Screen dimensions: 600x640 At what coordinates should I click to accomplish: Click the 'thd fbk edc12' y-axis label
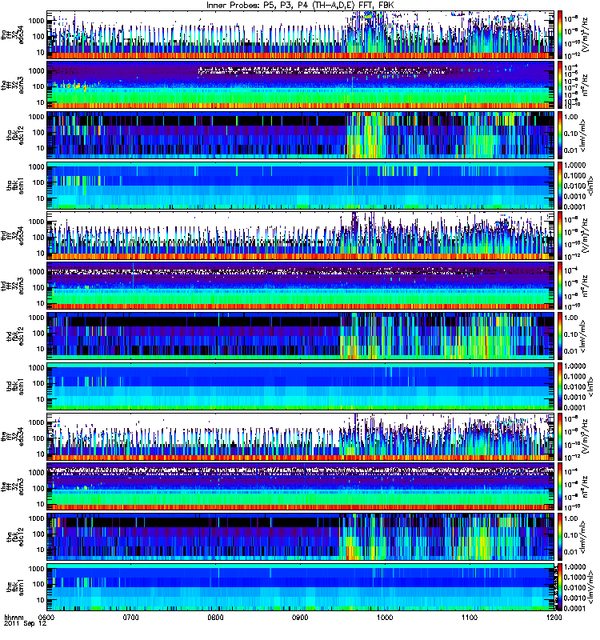point(15,336)
